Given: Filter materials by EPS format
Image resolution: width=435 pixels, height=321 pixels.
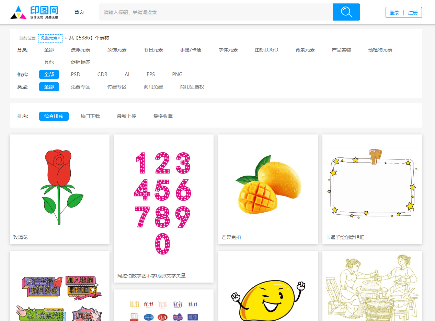Looking at the screenshot, I should [151, 74].
